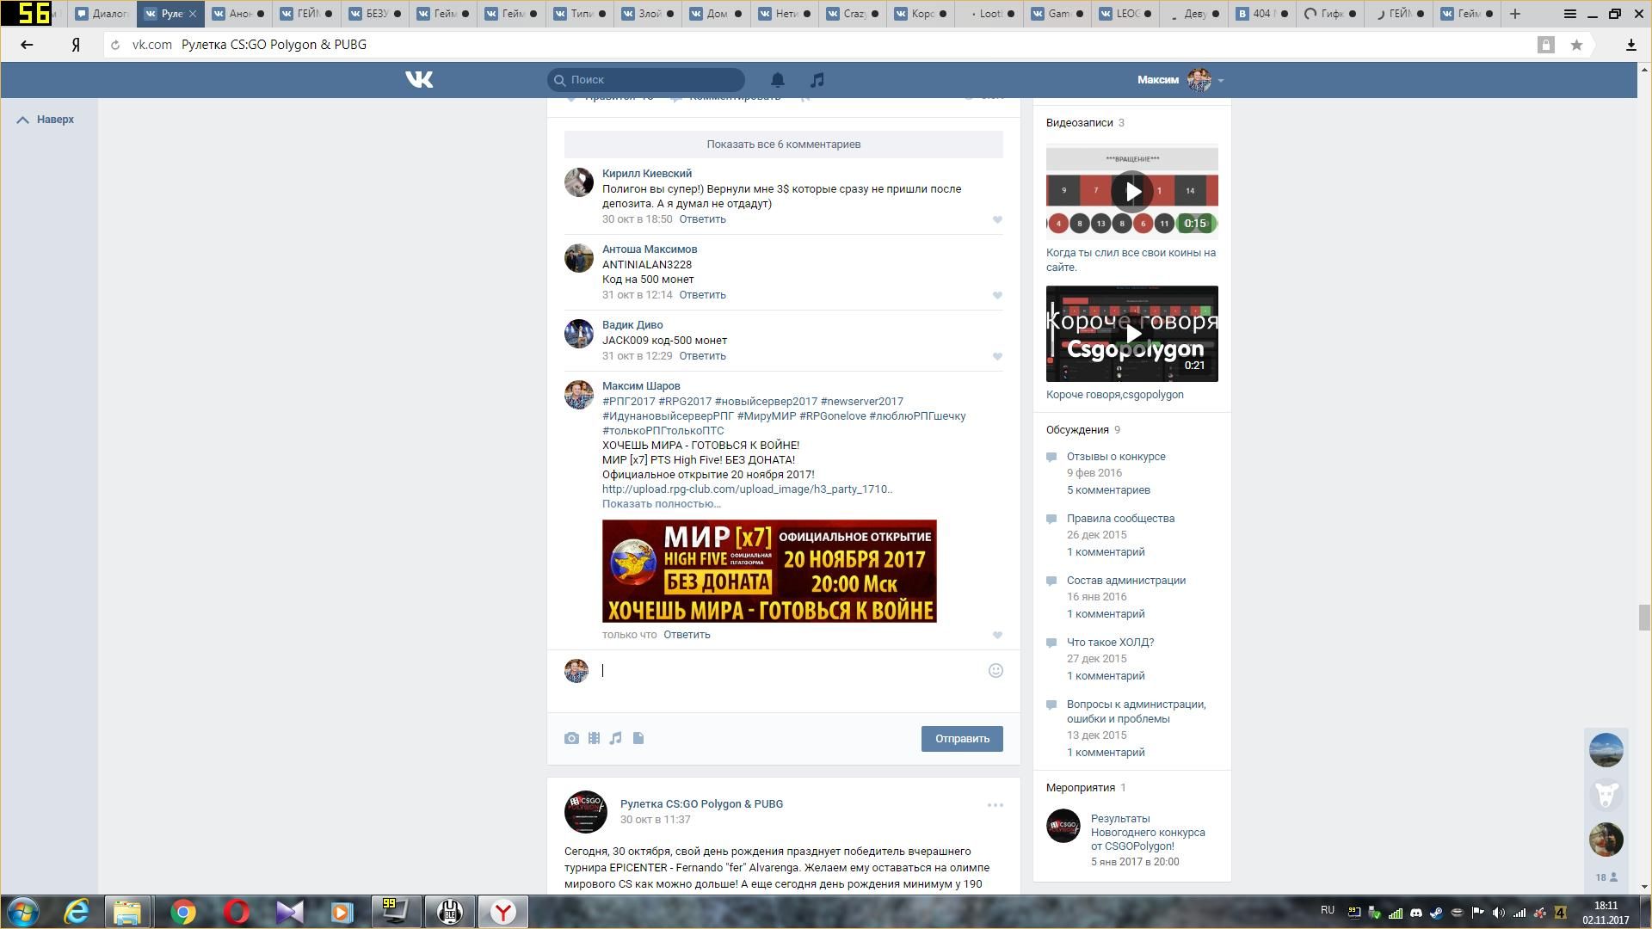Click Показать все 6 комментариев
The image size is (1652, 929).
coord(783,145)
